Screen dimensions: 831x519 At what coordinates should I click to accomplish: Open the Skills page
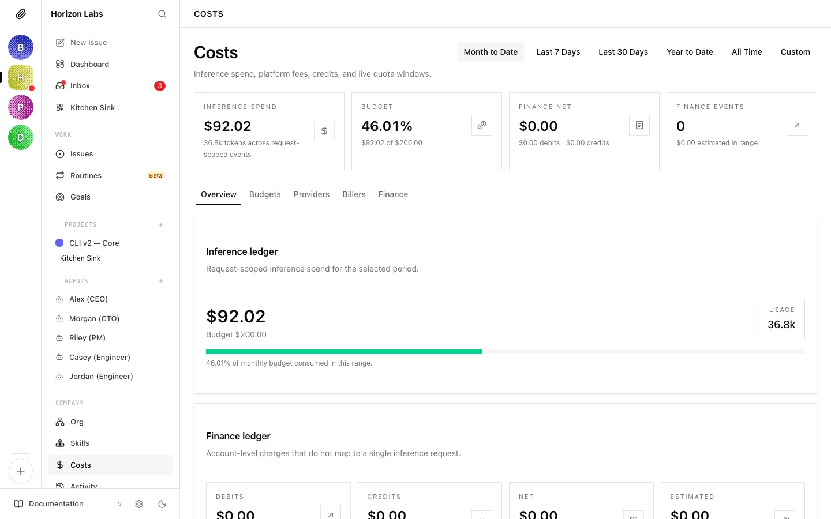[111, 443]
